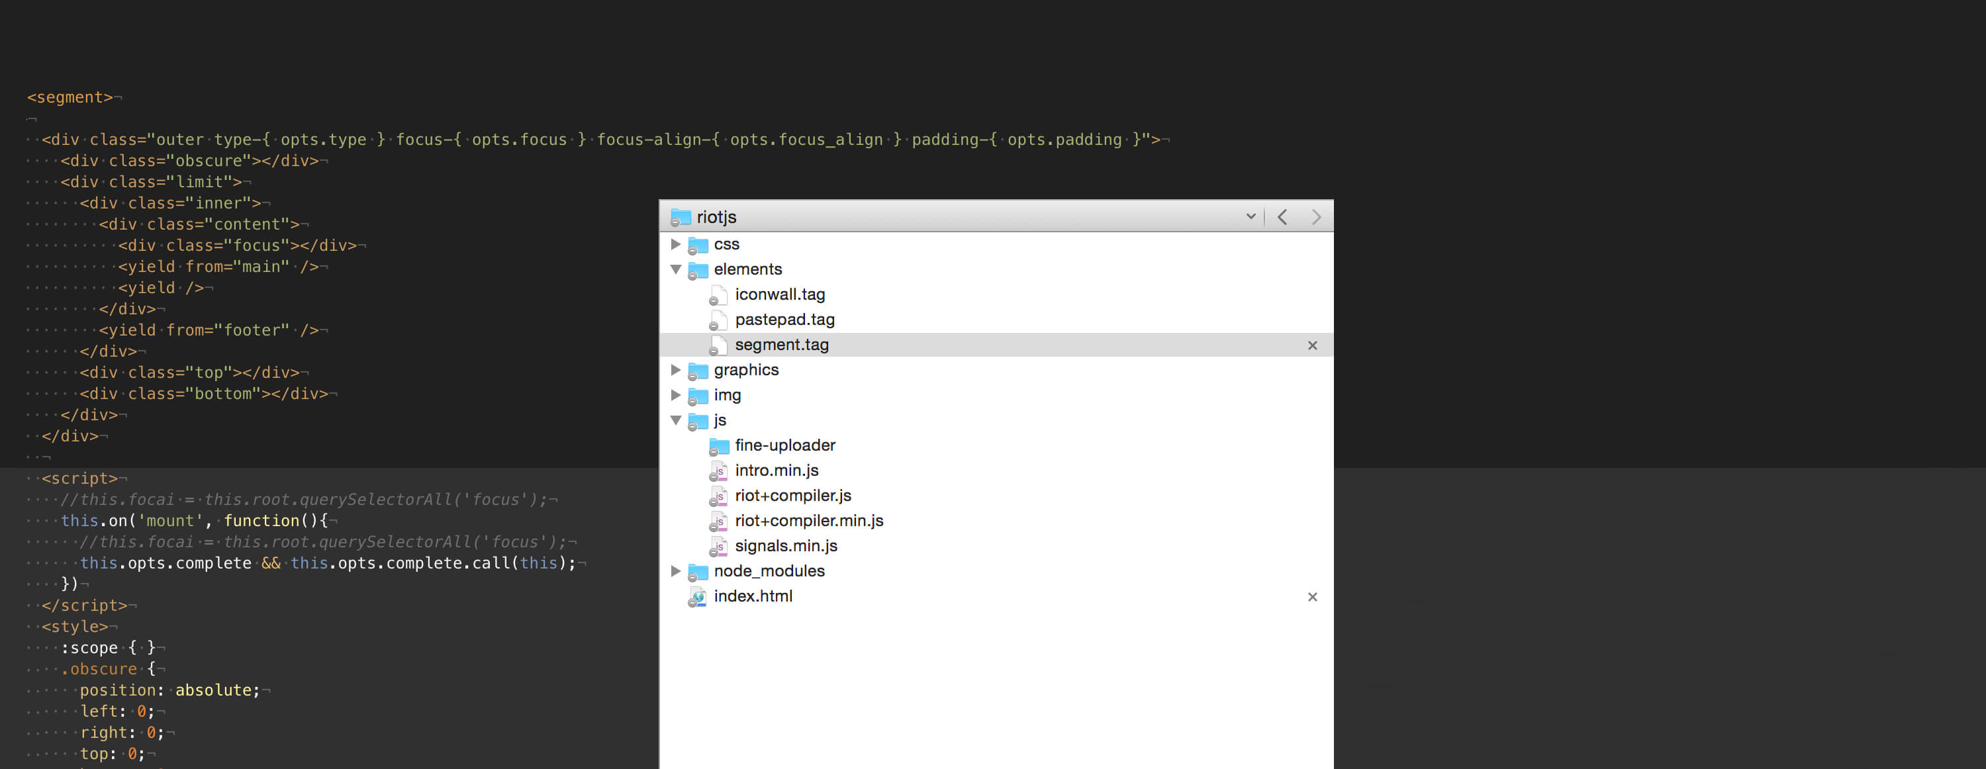Click the graphics folder icon

698,371
